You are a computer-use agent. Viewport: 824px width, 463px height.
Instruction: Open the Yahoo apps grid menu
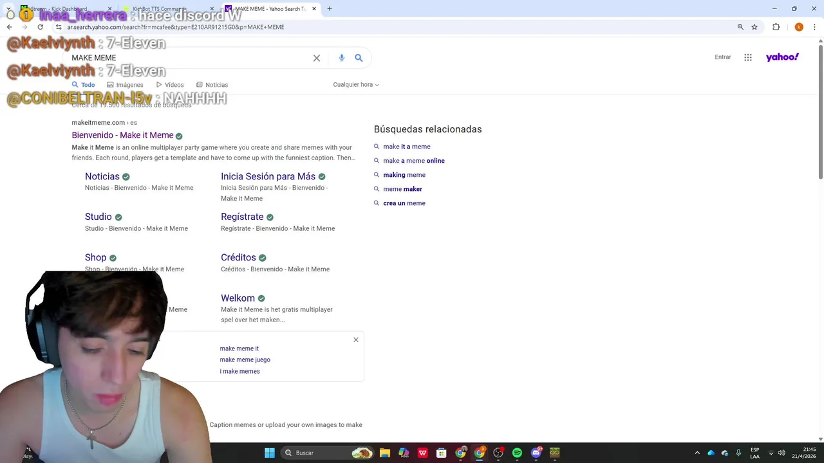pyautogui.click(x=748, y=57)
